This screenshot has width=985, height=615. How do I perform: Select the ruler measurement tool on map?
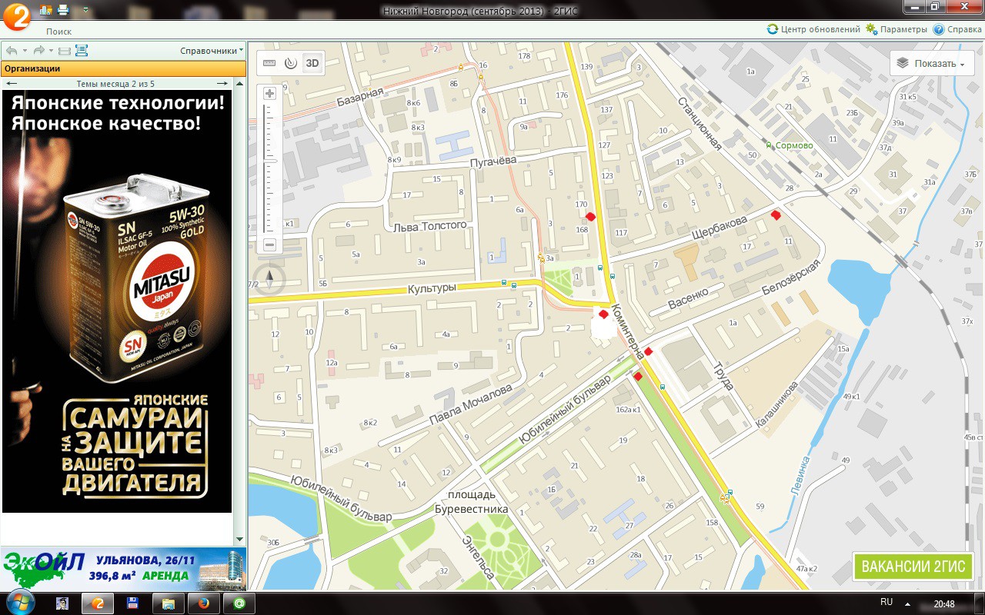(x=269, y=63)
